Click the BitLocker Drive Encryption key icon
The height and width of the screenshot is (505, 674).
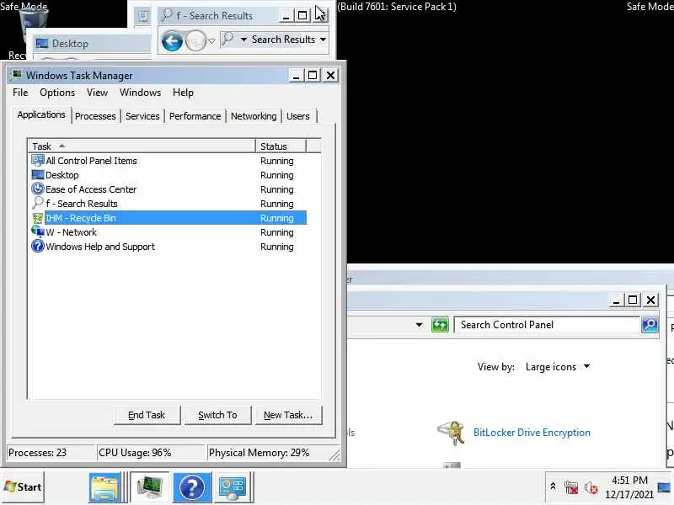(452, 433)
